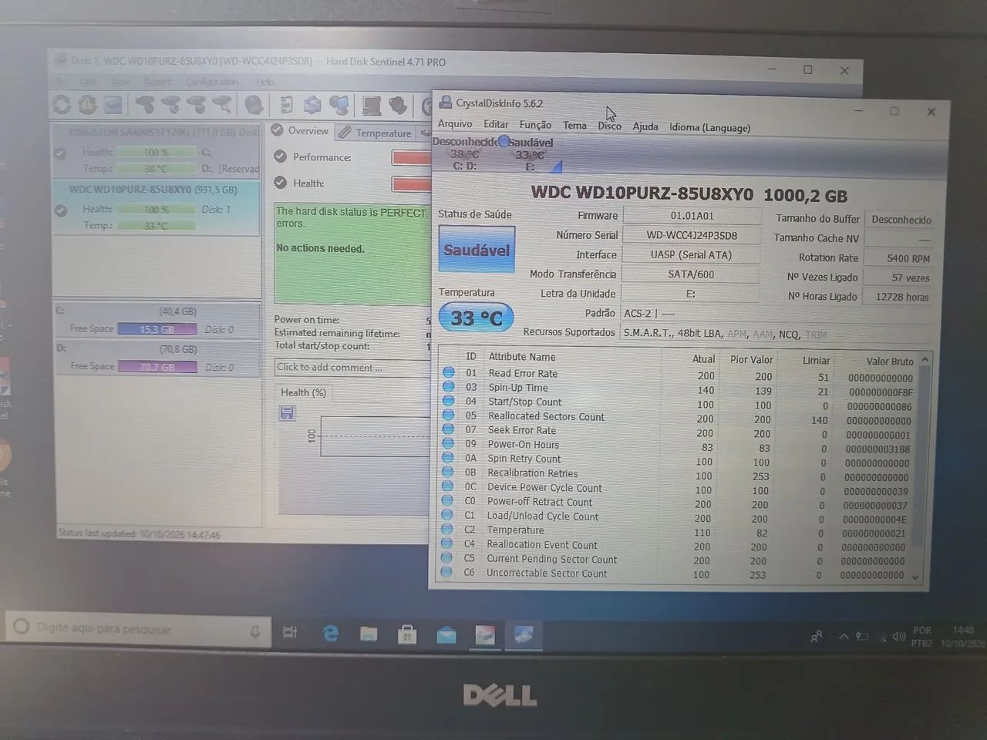Image resolution: width=987 pixels, height=740 pixels.
Task: Open the Tema menu in CrystalDiskInfo
Action: (x=574, y=126)
